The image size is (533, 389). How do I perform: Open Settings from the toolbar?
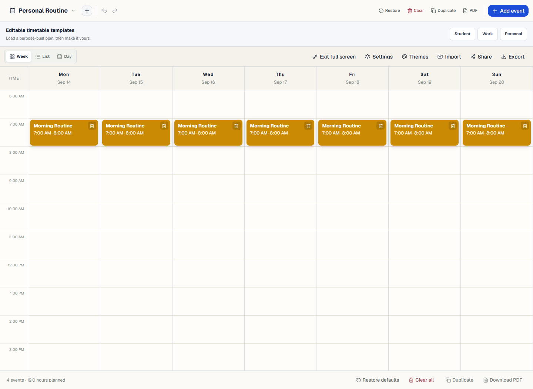click(379, 57)
